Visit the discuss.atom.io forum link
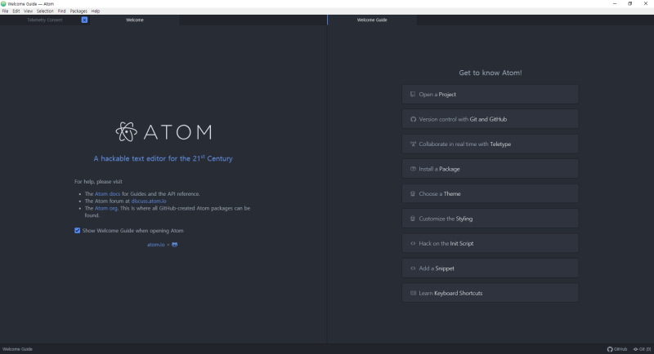 (x=149, y=201)
